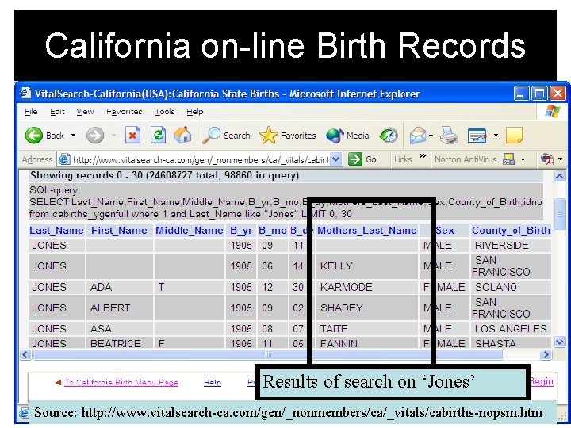Click the Go arrow button

coord(362,159)
